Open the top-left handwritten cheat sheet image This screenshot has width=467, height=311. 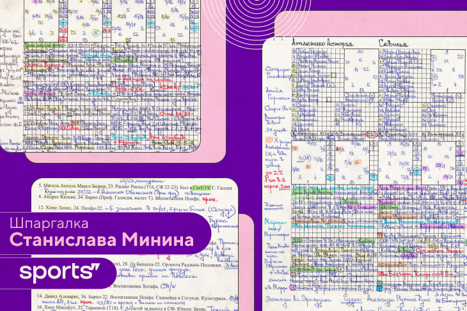[x=100, y=76]
